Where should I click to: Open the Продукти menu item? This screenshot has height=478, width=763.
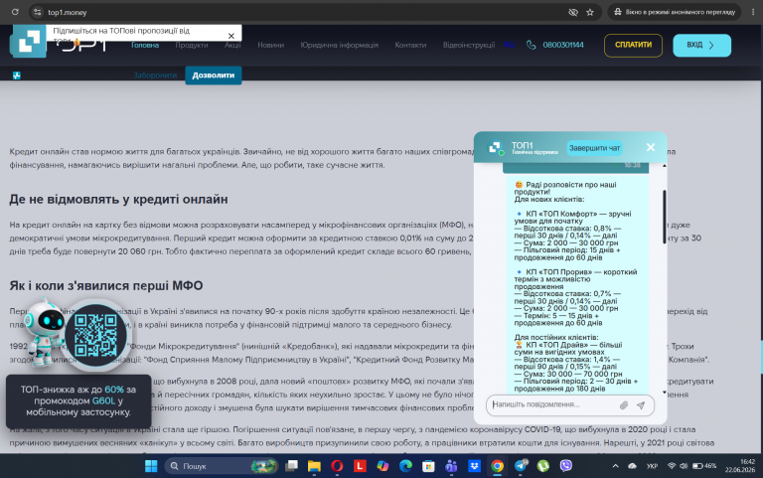(x=191, y=45)
